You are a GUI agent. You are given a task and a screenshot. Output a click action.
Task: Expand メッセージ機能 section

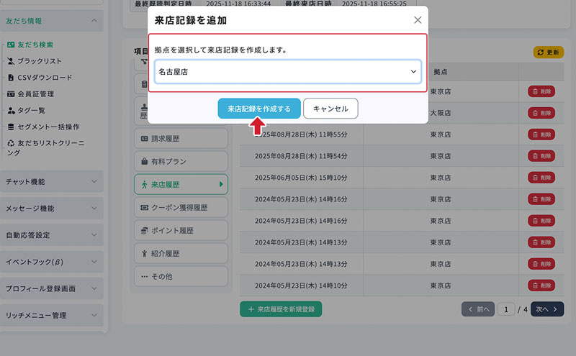(x=52, y=208)
